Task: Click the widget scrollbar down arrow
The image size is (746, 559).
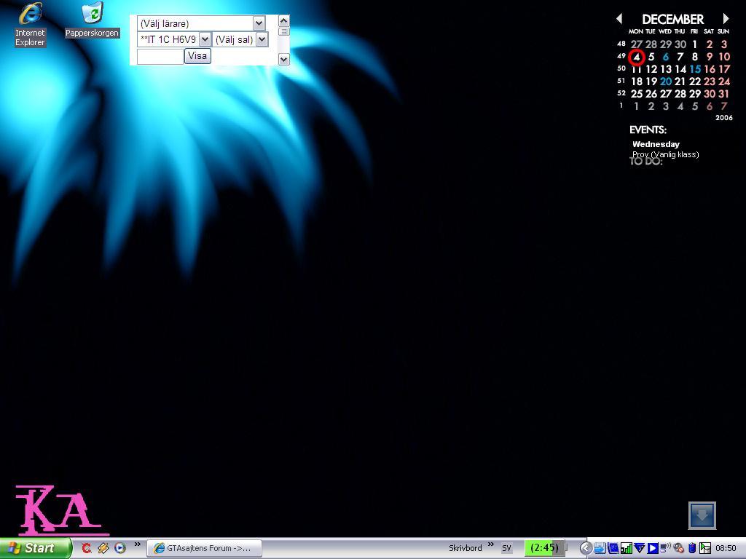Action: [x=284, y=60]
